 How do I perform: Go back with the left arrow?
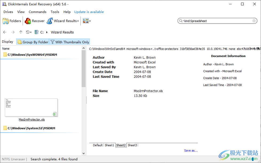pyautogui.click(x=5, y=32)
